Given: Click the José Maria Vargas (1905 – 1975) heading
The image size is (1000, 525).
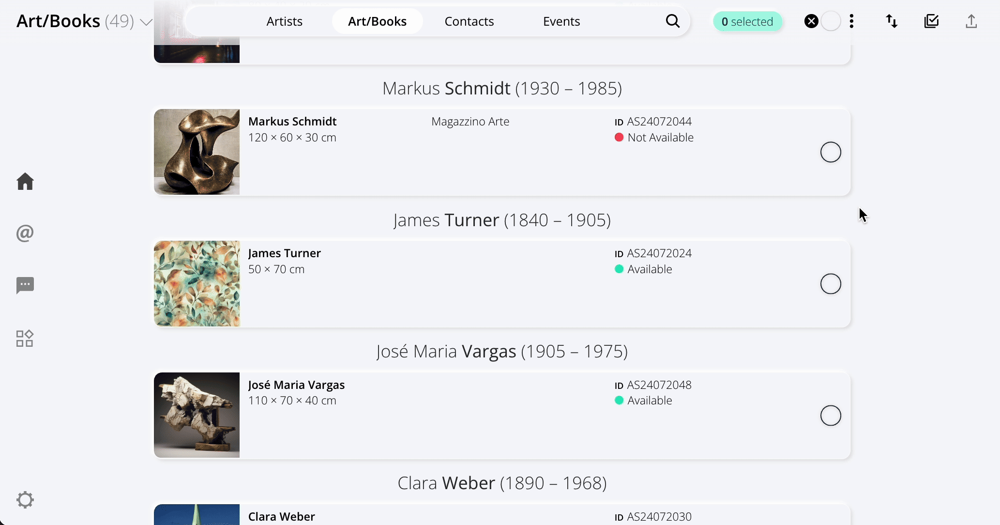Looking at the screenshot, I should [x=502, y=351].
